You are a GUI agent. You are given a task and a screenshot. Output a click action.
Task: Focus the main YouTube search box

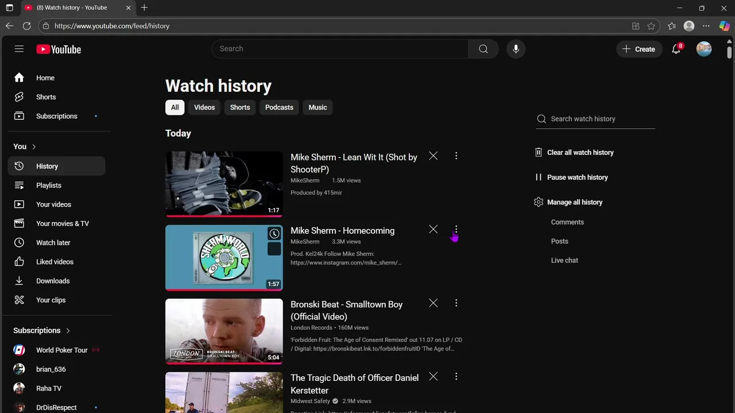(340, 49)
